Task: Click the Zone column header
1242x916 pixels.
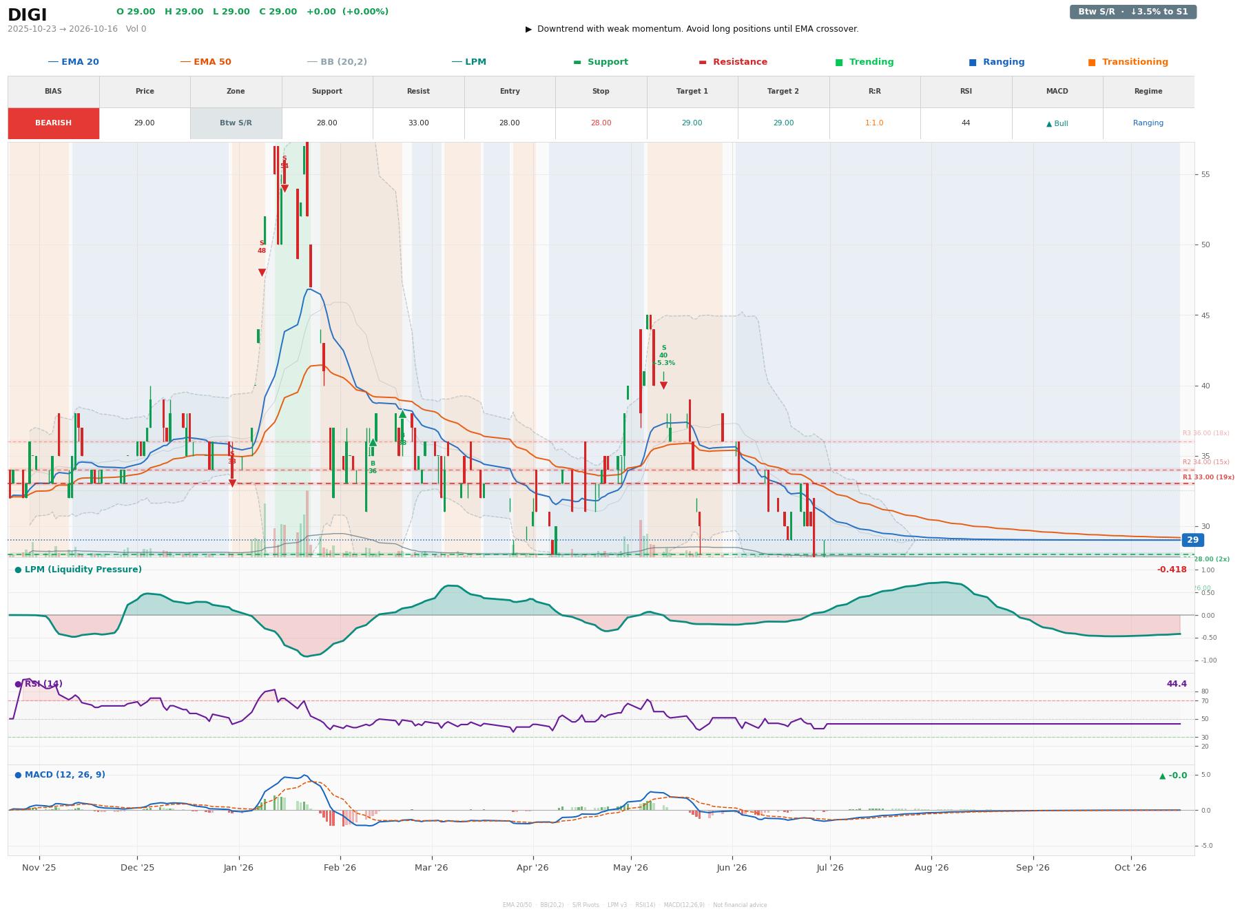Action: click(x=236, y=92)
